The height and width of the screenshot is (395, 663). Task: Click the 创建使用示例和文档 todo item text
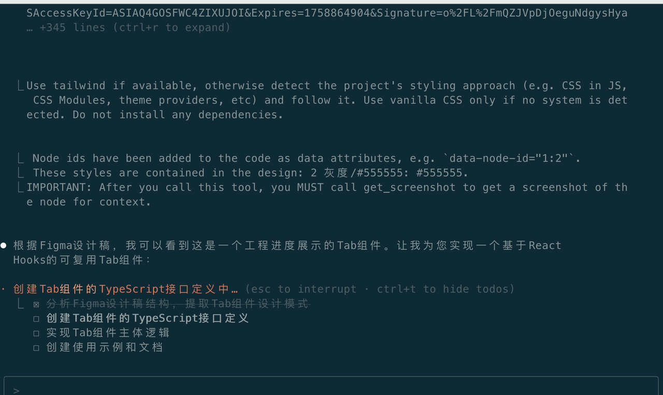click(x=105, y=347)
